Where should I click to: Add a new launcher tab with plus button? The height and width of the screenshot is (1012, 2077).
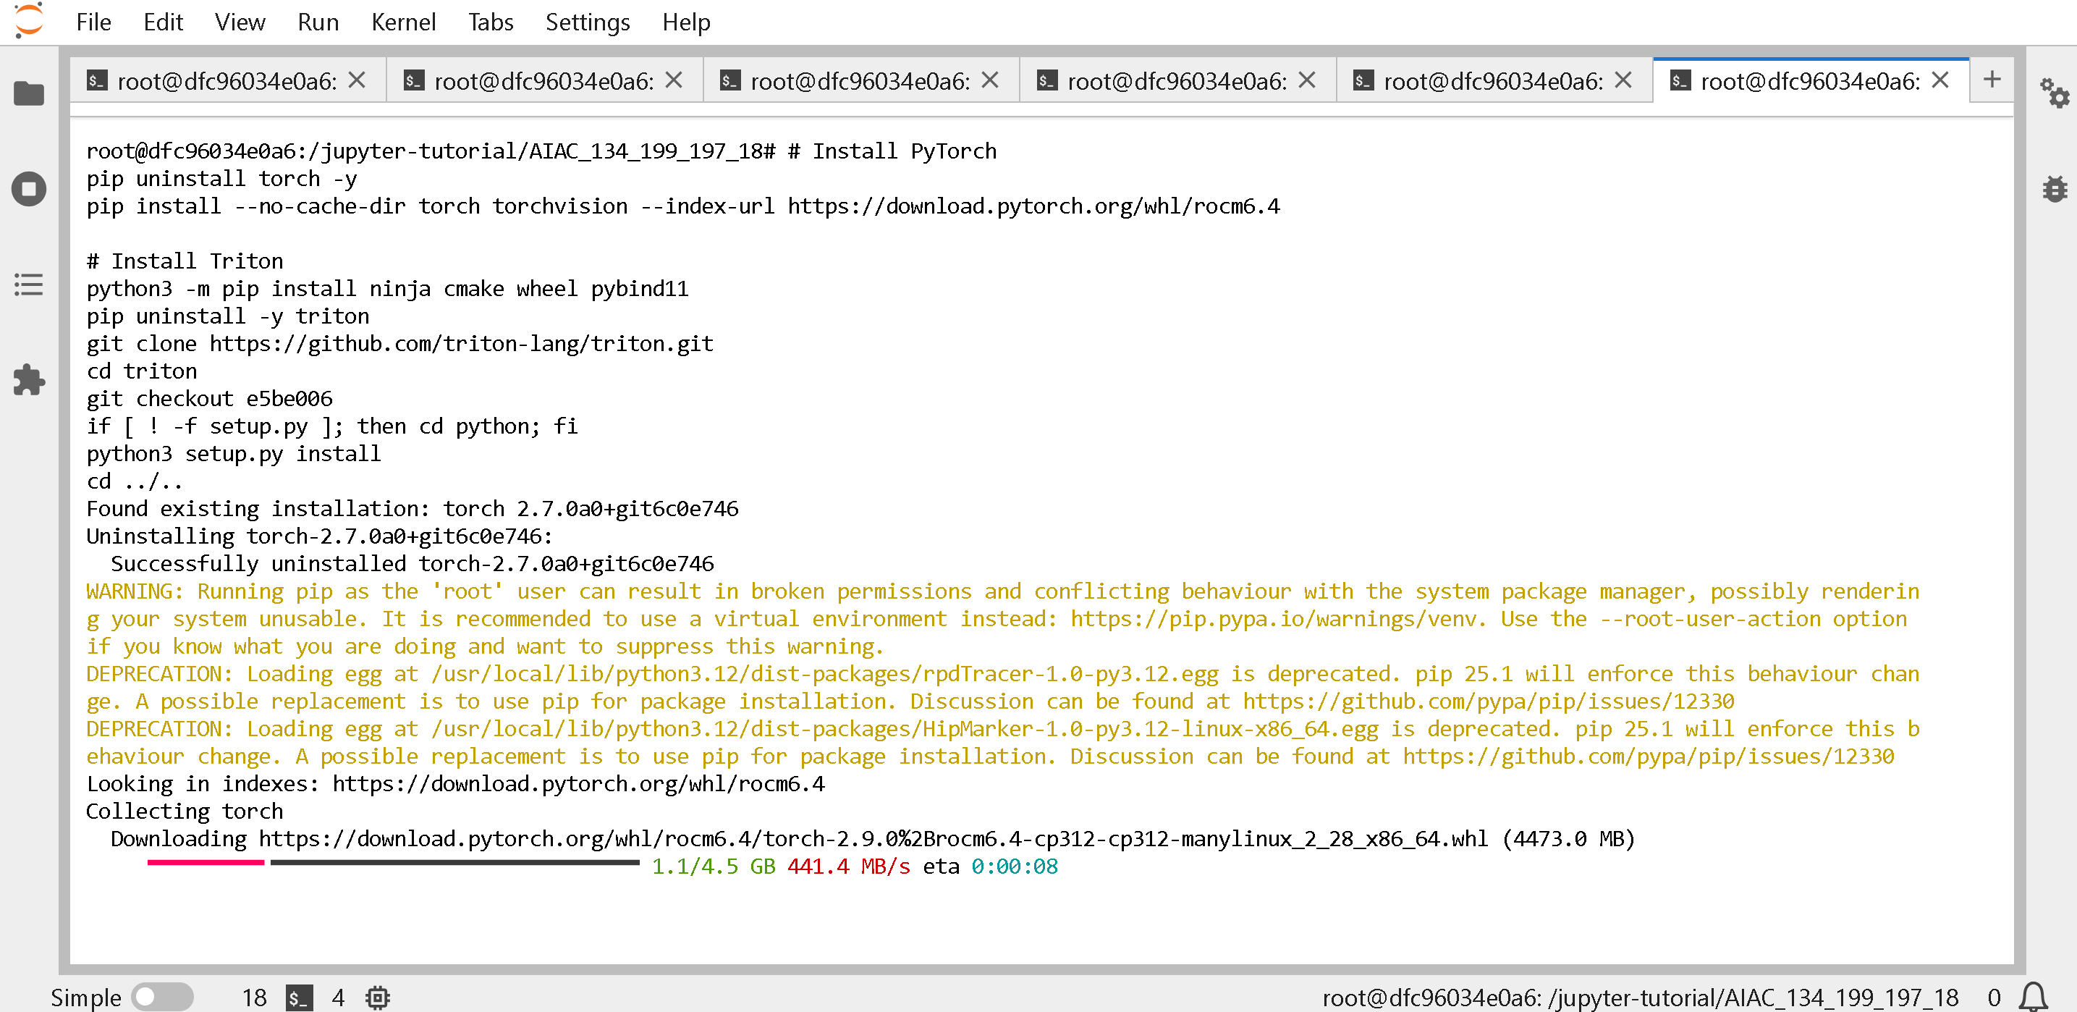(x=1992, y=80)
